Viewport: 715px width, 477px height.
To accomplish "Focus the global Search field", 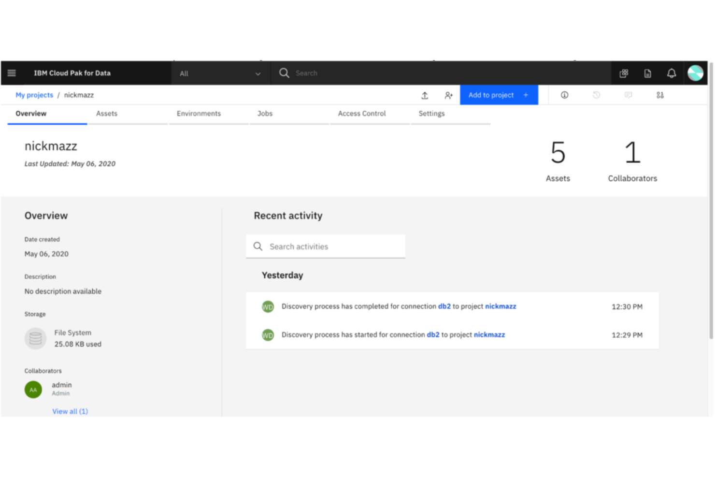I will coord(441,73).
